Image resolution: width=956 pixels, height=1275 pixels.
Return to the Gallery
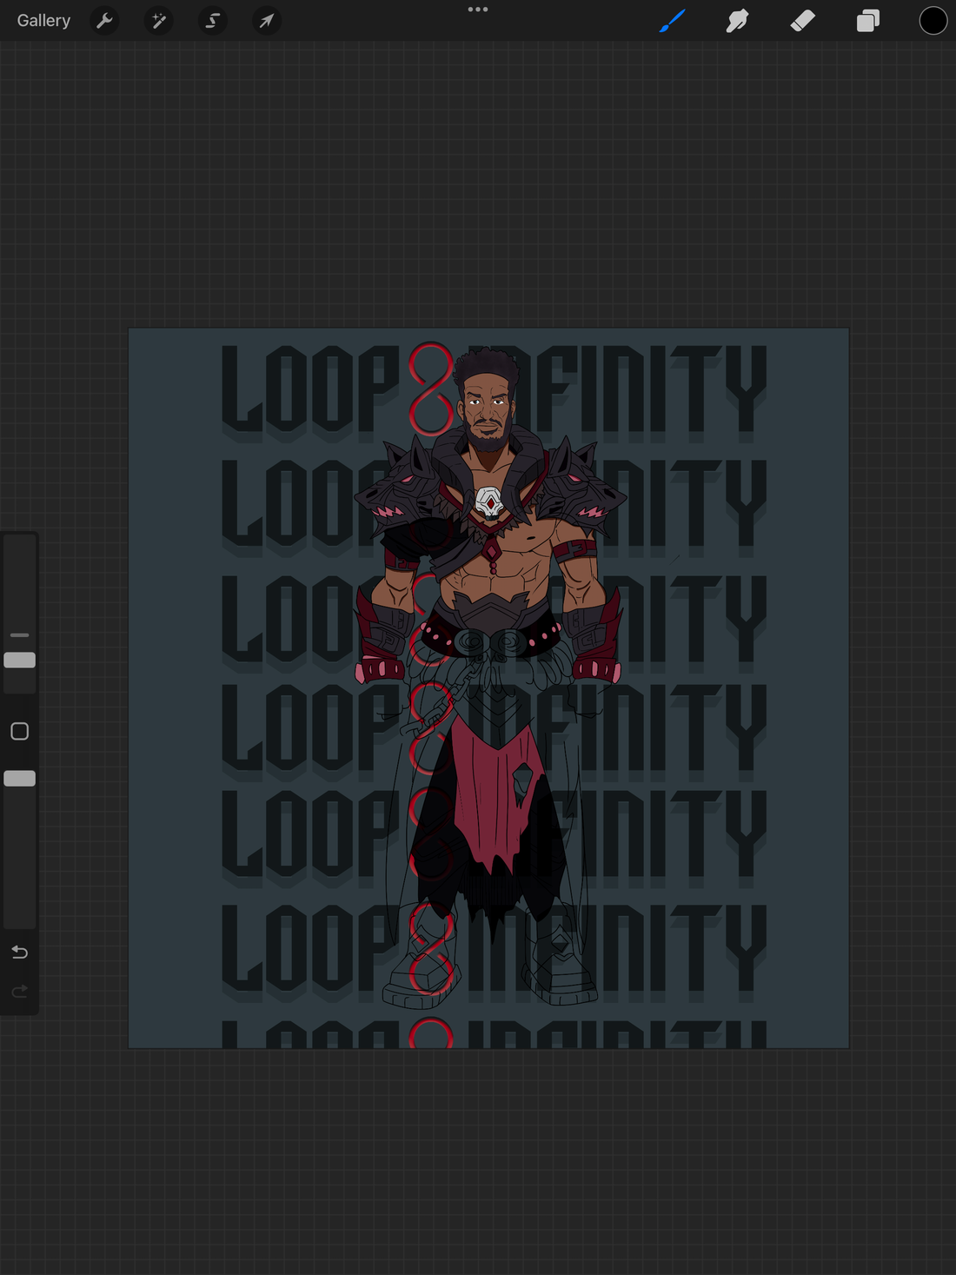43,21
